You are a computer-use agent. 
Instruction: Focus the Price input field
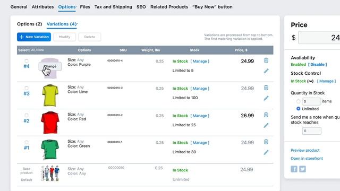click(x=319, y=38)
